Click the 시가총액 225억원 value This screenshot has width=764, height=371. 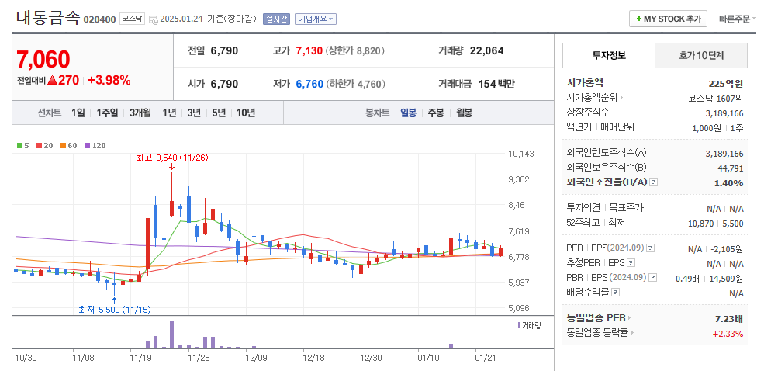tap(726, 84)
